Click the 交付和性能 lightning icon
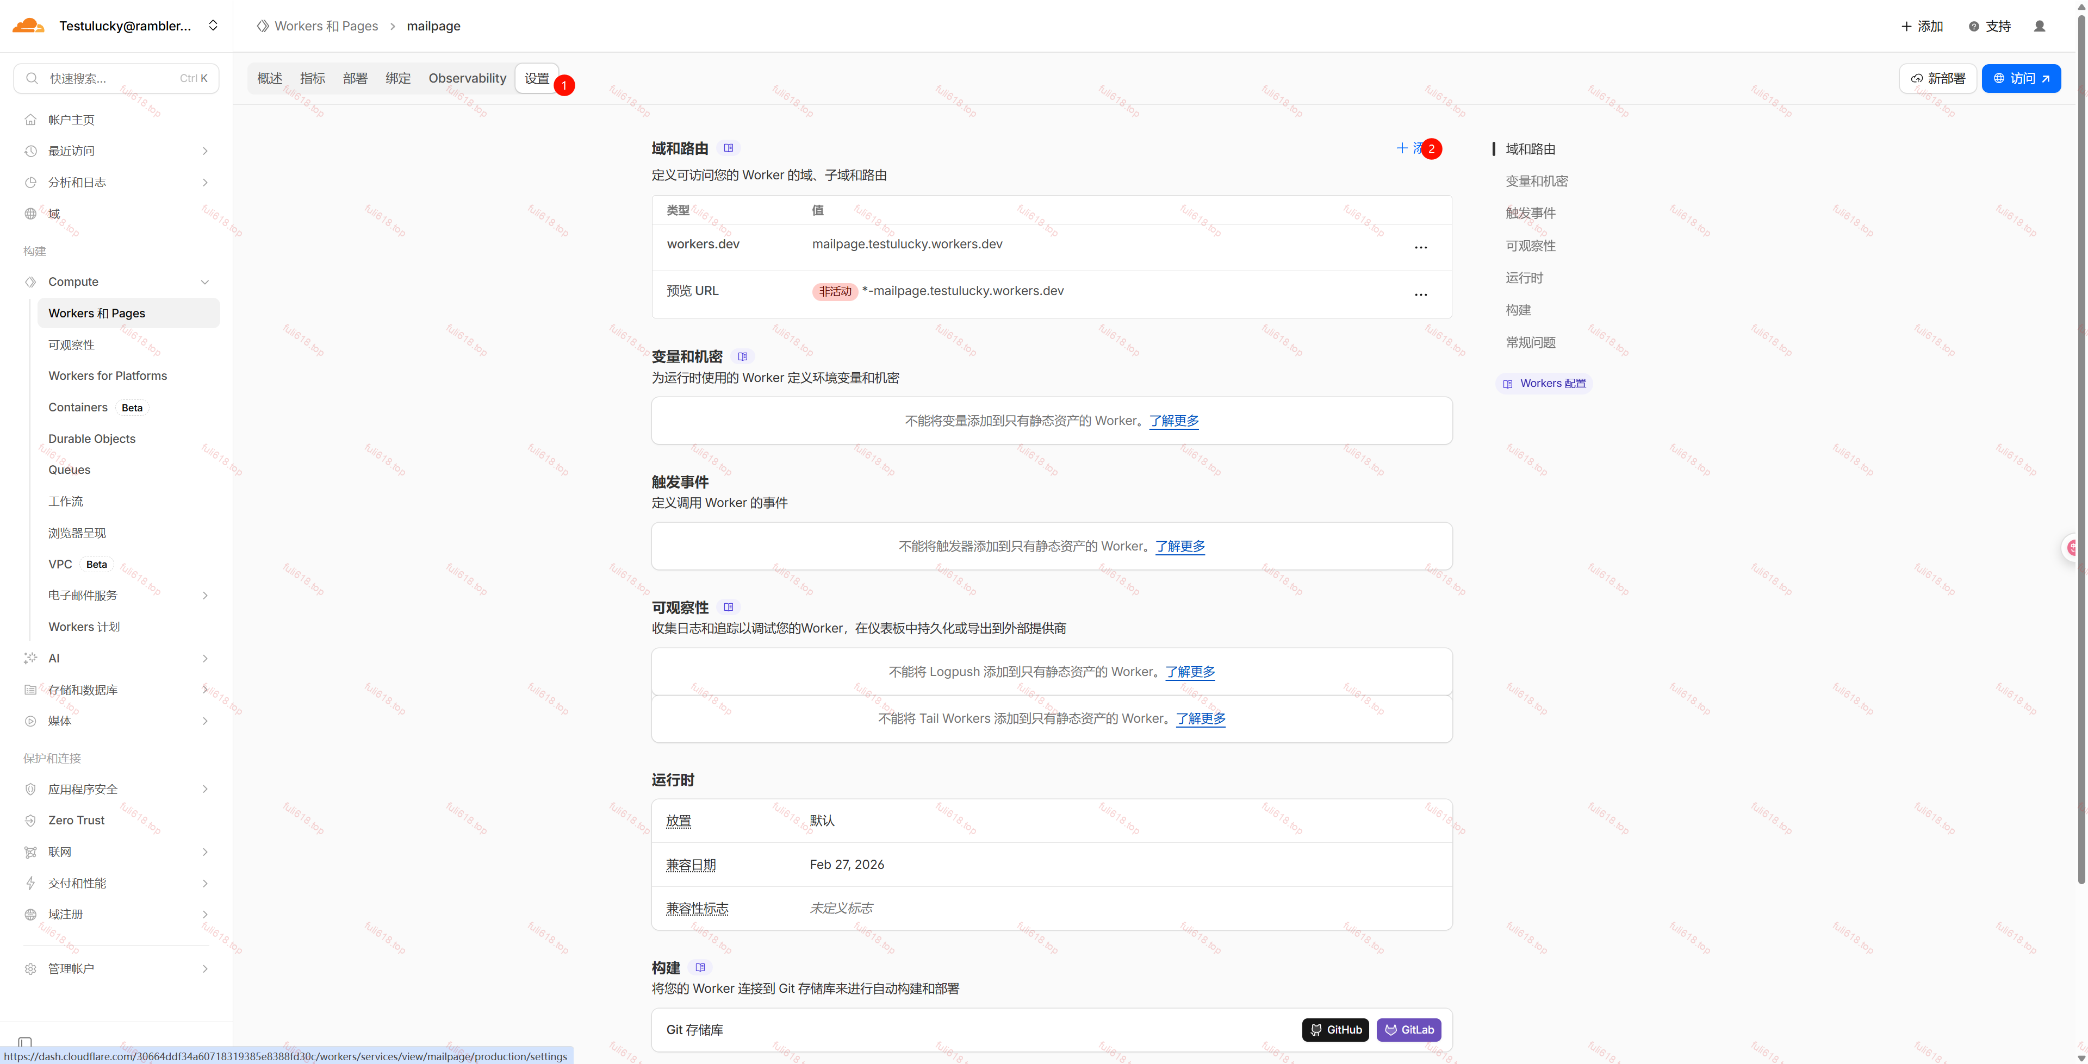This screenshot has width=2088, height=1064. pos(31,883)
